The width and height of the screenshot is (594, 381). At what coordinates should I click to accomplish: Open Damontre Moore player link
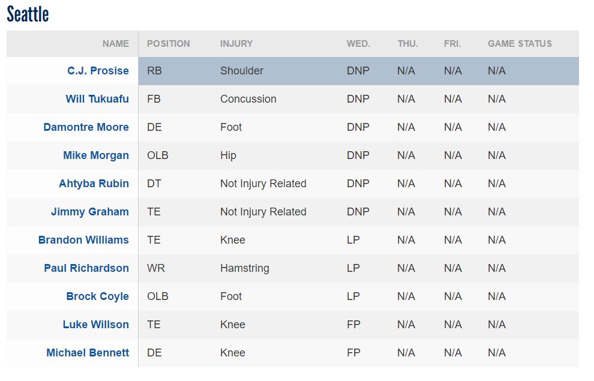click(86, 127)
